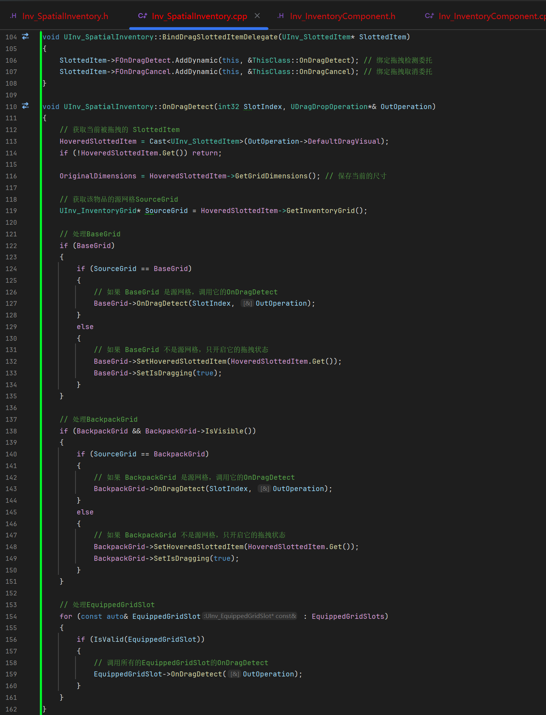Click line number 110 in the gutter
Viewport: 546px width, 715px height.
(11, 107)
